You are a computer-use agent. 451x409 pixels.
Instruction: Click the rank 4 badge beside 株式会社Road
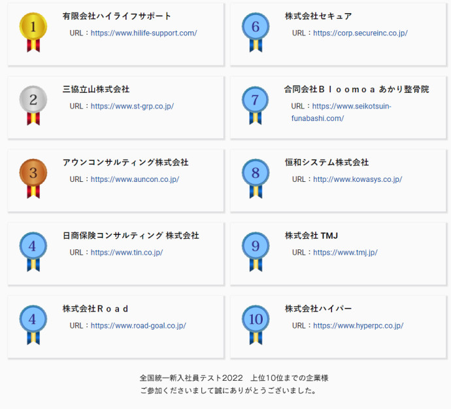pos(33,325)
